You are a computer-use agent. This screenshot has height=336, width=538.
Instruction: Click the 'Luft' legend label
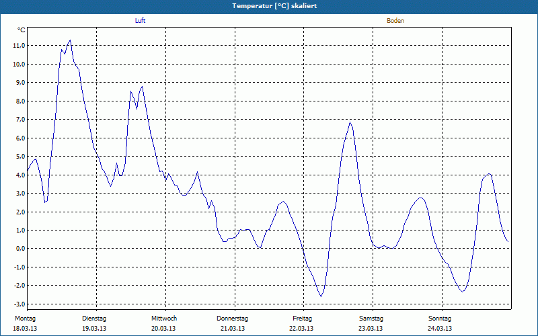[x=140, y=21]
